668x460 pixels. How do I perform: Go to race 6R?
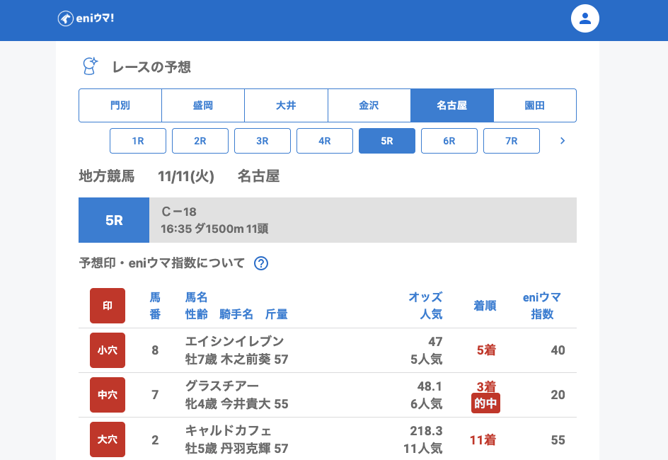(449, 141)
